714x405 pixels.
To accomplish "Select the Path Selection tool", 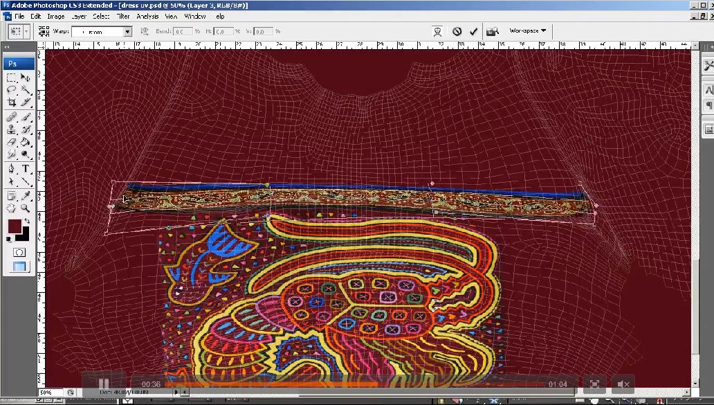I will coord(12,182).
